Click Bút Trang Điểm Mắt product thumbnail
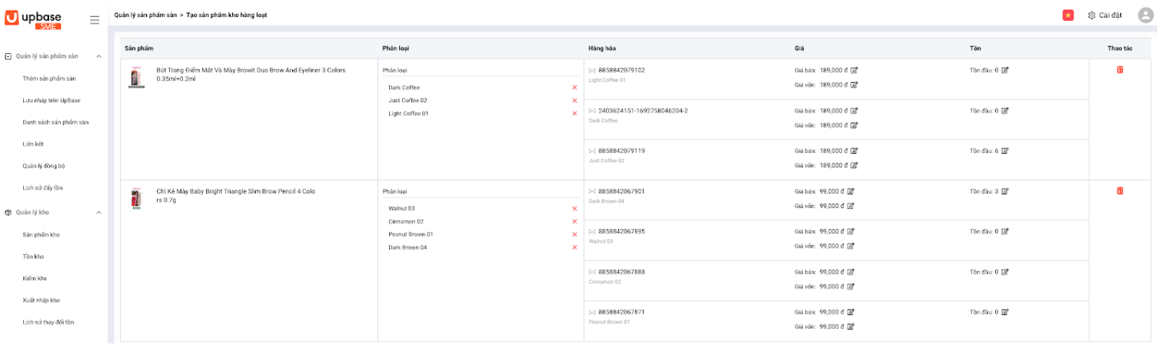The image size is (1161, 351). 137,78
